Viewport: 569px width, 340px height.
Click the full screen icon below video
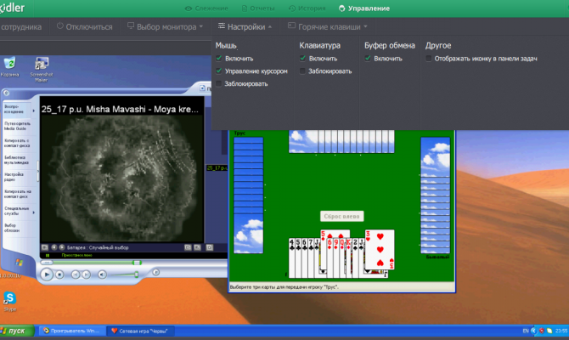210,247
